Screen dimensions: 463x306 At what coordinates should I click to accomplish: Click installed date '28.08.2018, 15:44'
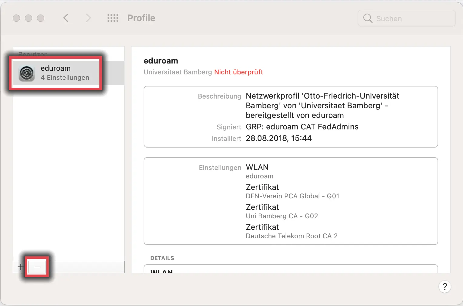pyautogui.click(x=279, y=138)
